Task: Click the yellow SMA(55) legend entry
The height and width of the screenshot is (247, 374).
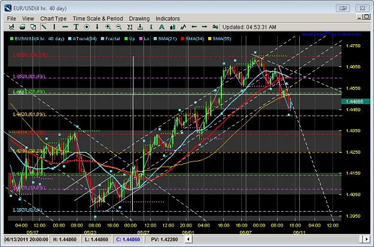Action: [220, 39]
